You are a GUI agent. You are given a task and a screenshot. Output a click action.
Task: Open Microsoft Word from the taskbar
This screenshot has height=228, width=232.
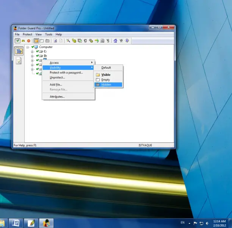pyautogui.click(x=16, y=223)
